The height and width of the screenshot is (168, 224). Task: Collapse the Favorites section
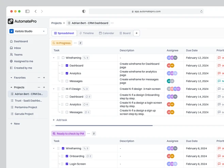[11, 78]
